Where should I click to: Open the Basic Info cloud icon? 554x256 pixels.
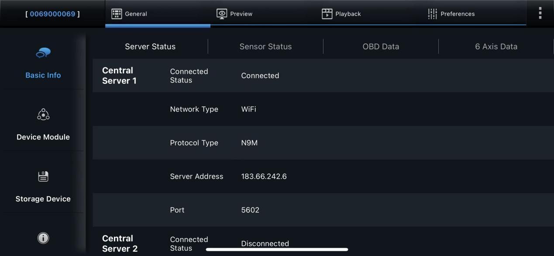coord(43,53)
